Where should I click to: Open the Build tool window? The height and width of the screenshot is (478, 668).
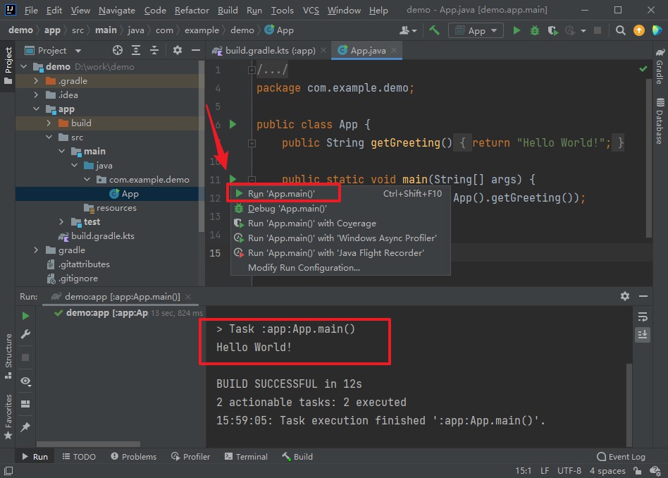pos(297,457)
